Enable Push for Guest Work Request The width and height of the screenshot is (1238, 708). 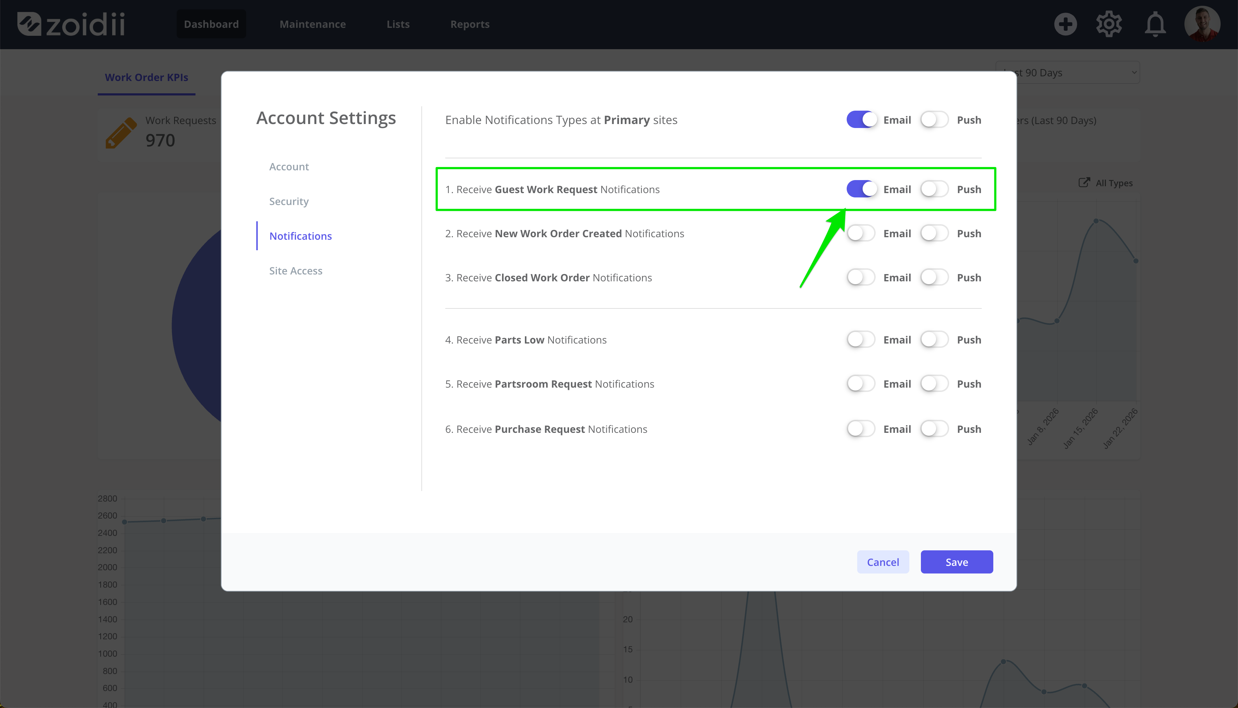[935, 189]
